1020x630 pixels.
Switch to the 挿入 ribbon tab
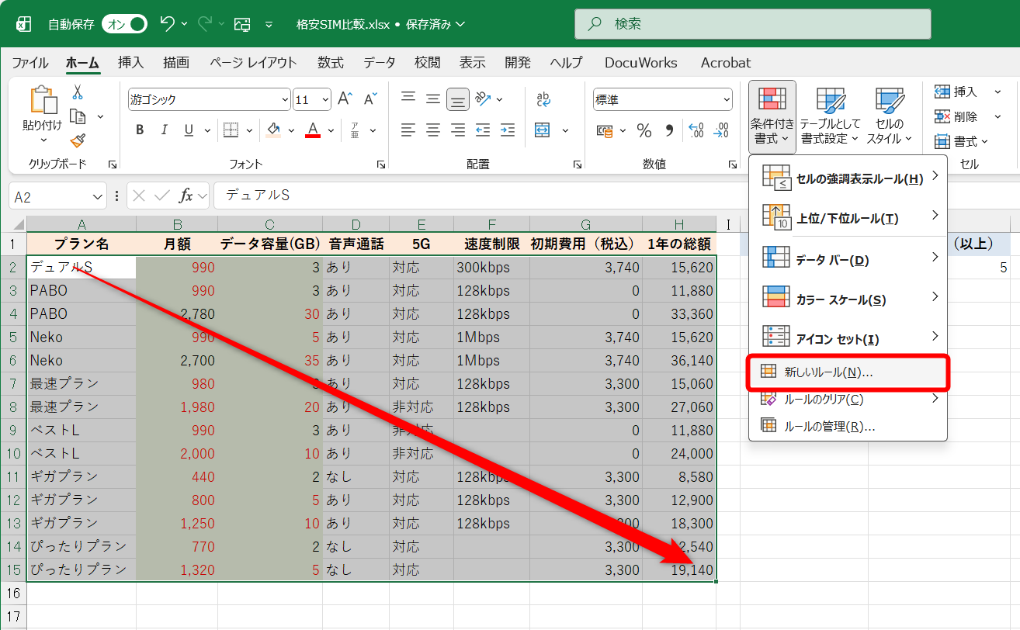tap(130, 63)
